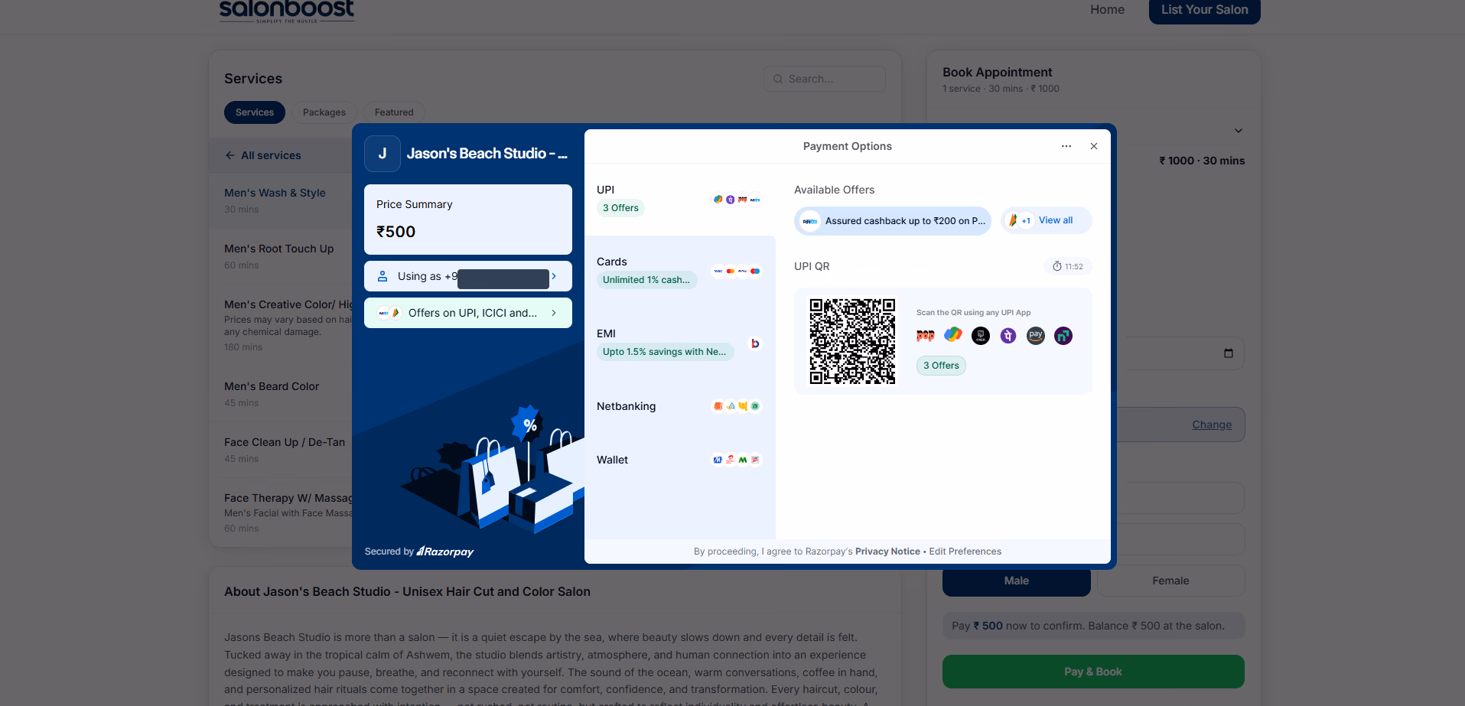Open the calendar date picker icon
The width and height of the screenshot is (1465, 706).
pyautogui.click(x=1229, y=353)
